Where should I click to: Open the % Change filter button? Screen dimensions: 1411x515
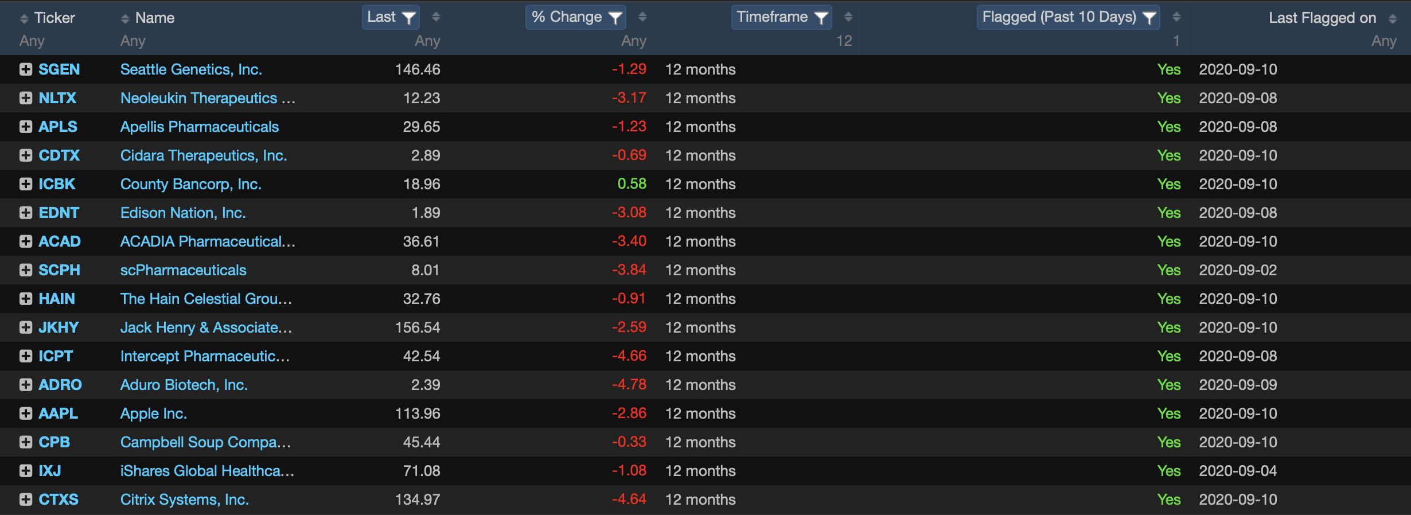(x=576, y=17)
